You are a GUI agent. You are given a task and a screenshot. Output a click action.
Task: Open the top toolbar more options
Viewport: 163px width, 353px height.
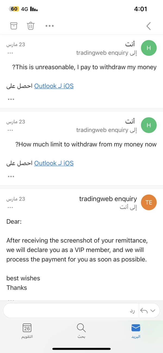click(49, 26)
